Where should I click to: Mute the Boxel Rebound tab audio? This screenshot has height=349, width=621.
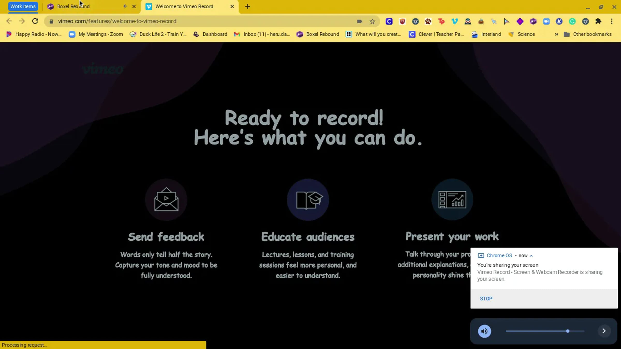pos(125,6)
